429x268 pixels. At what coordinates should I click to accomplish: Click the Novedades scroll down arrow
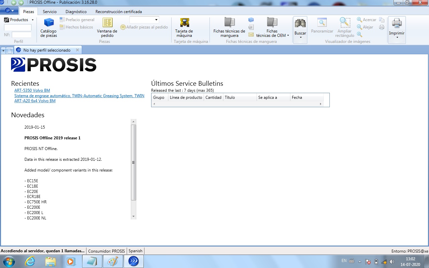(x=133, y=216)
